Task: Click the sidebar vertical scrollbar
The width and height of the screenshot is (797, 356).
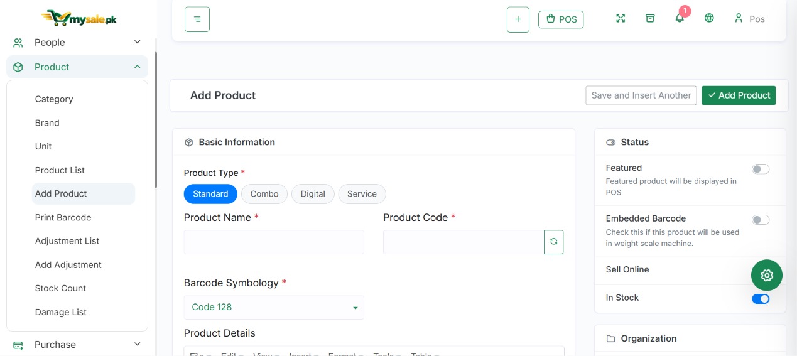Action: [x=156, y=119]
